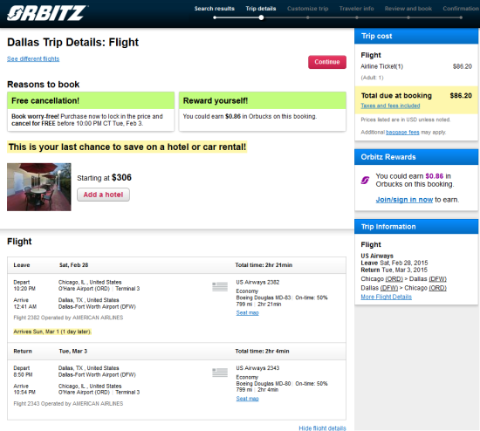Click the Orbucks rewards swirl icon
480x431 pixels.
(365, 181)
